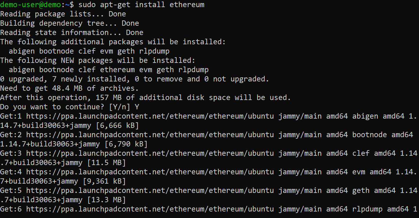This screenshot has height=218, width=419.
Task: Click the 48.4 MB archives size text
Action: 68,88
